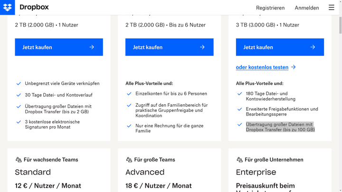Click checkmark beside Erweiterte Freigabefunktionen
This screenshot has height=192, width=342.
tap(239, 109)
